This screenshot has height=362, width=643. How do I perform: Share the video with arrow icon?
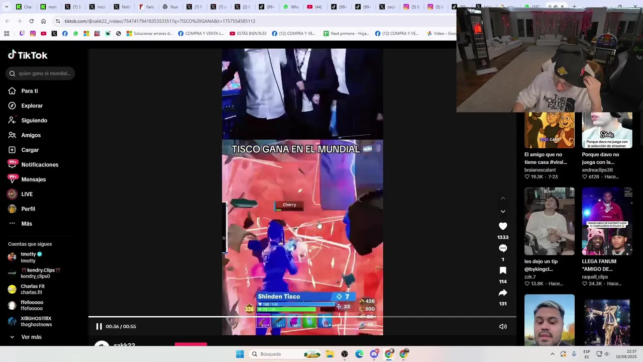[503, 293]
